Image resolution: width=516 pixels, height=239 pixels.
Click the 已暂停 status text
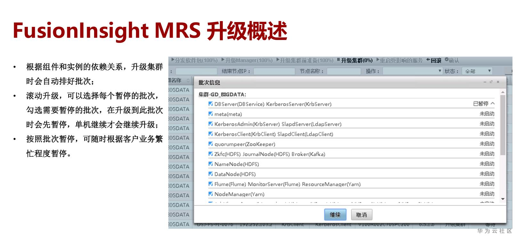481,104
